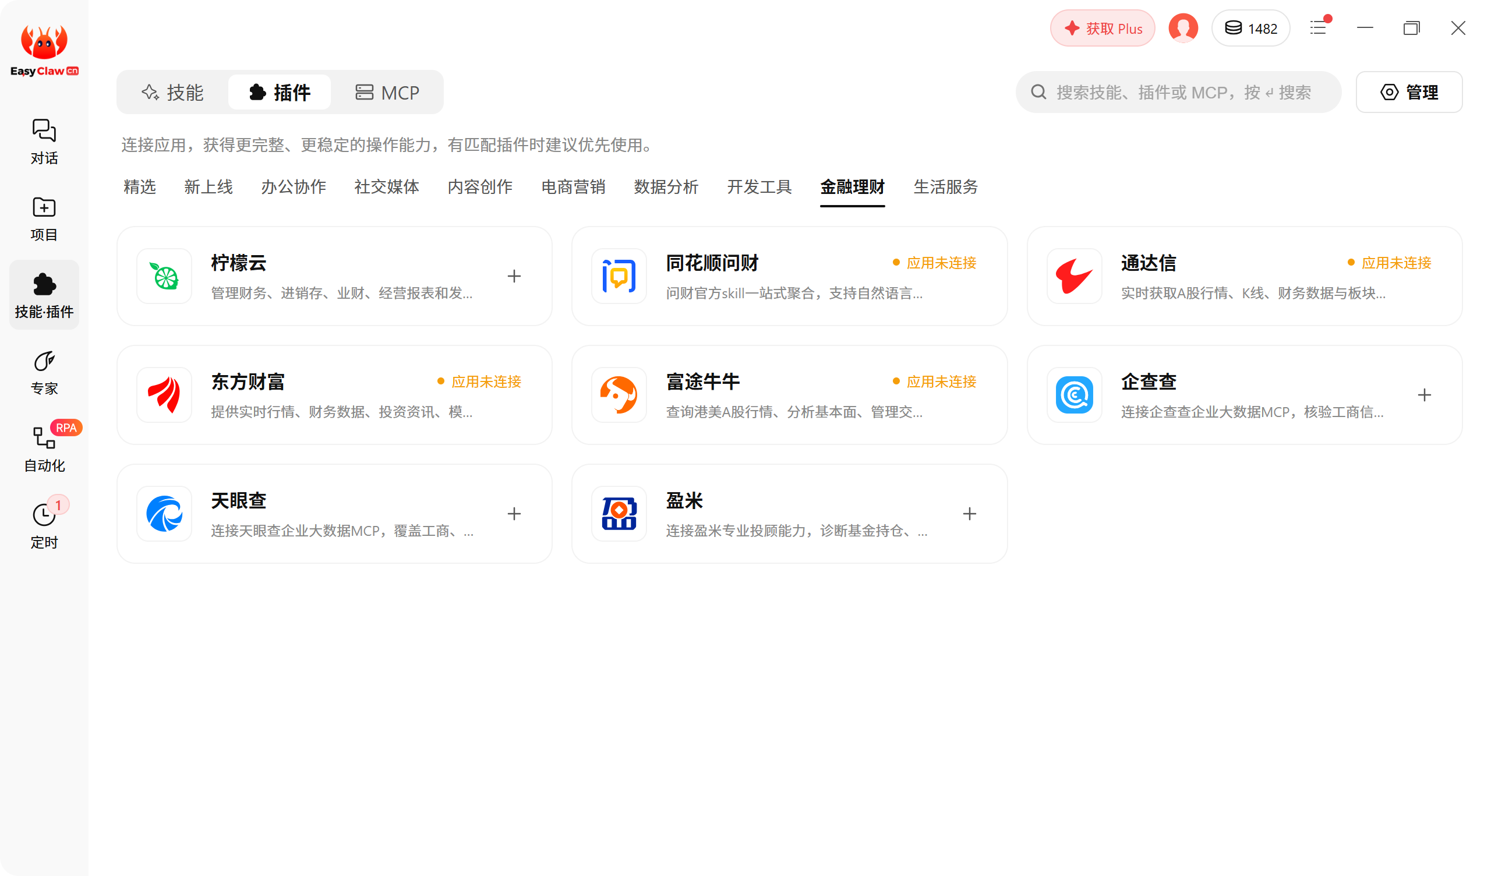Click the 柠檬云 lemon icon
1491x876 pixels.
(164, 277)
